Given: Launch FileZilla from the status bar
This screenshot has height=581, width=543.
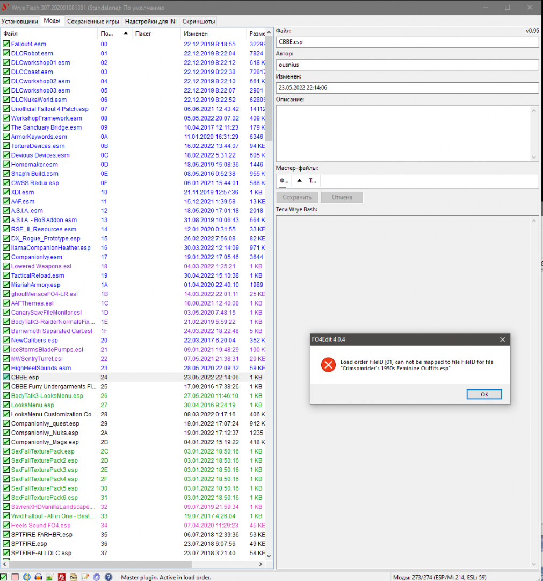Looking at the screenshot, I should pos(62,577).
